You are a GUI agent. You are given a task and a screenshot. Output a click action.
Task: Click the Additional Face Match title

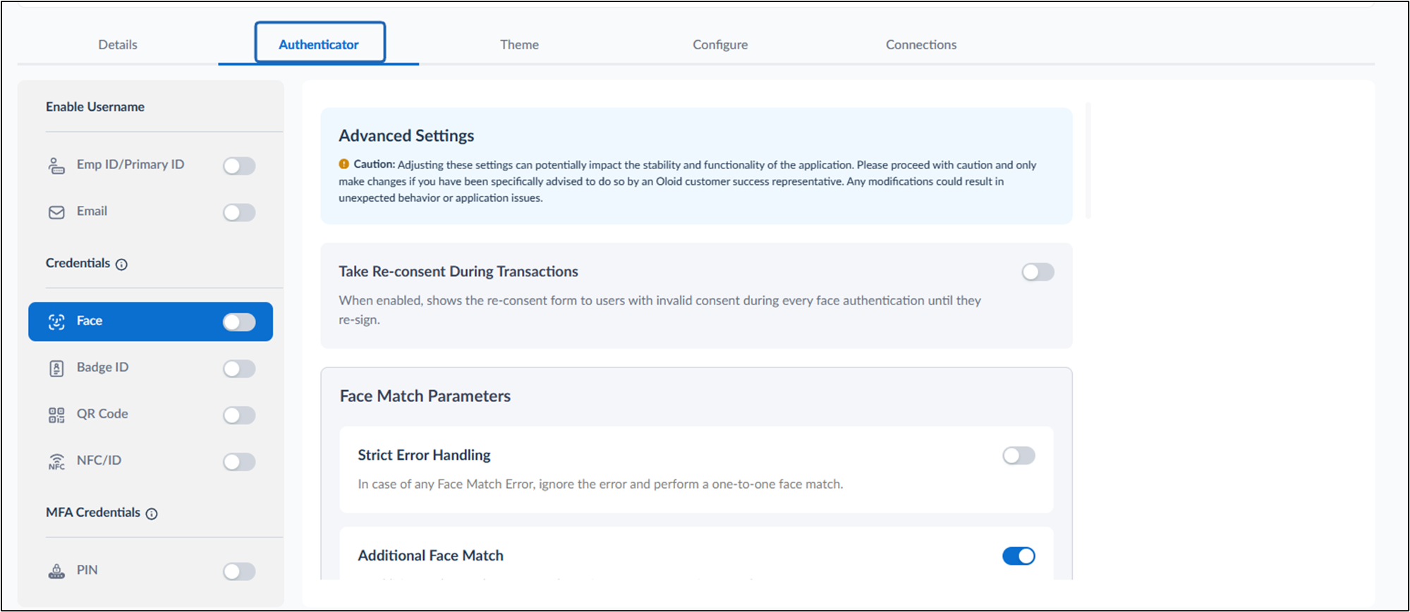(430, 556)
